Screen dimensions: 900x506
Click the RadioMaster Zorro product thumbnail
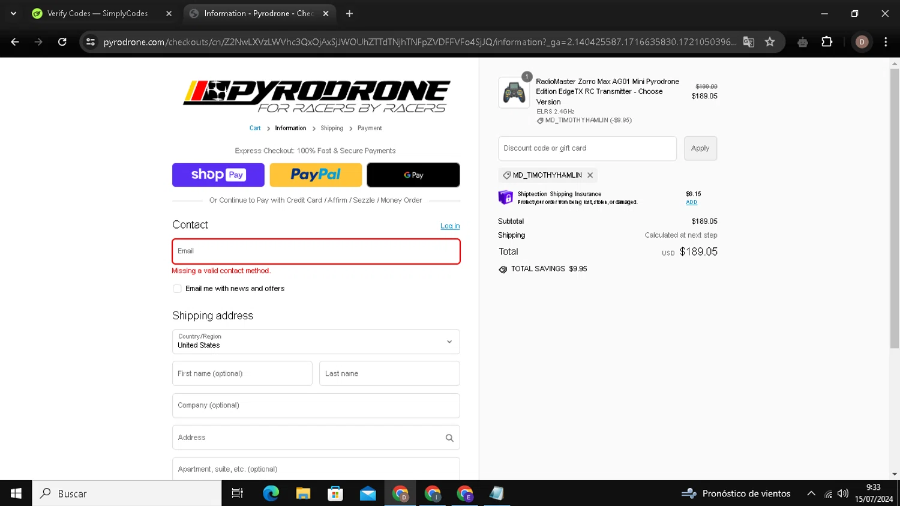[514, 92]
